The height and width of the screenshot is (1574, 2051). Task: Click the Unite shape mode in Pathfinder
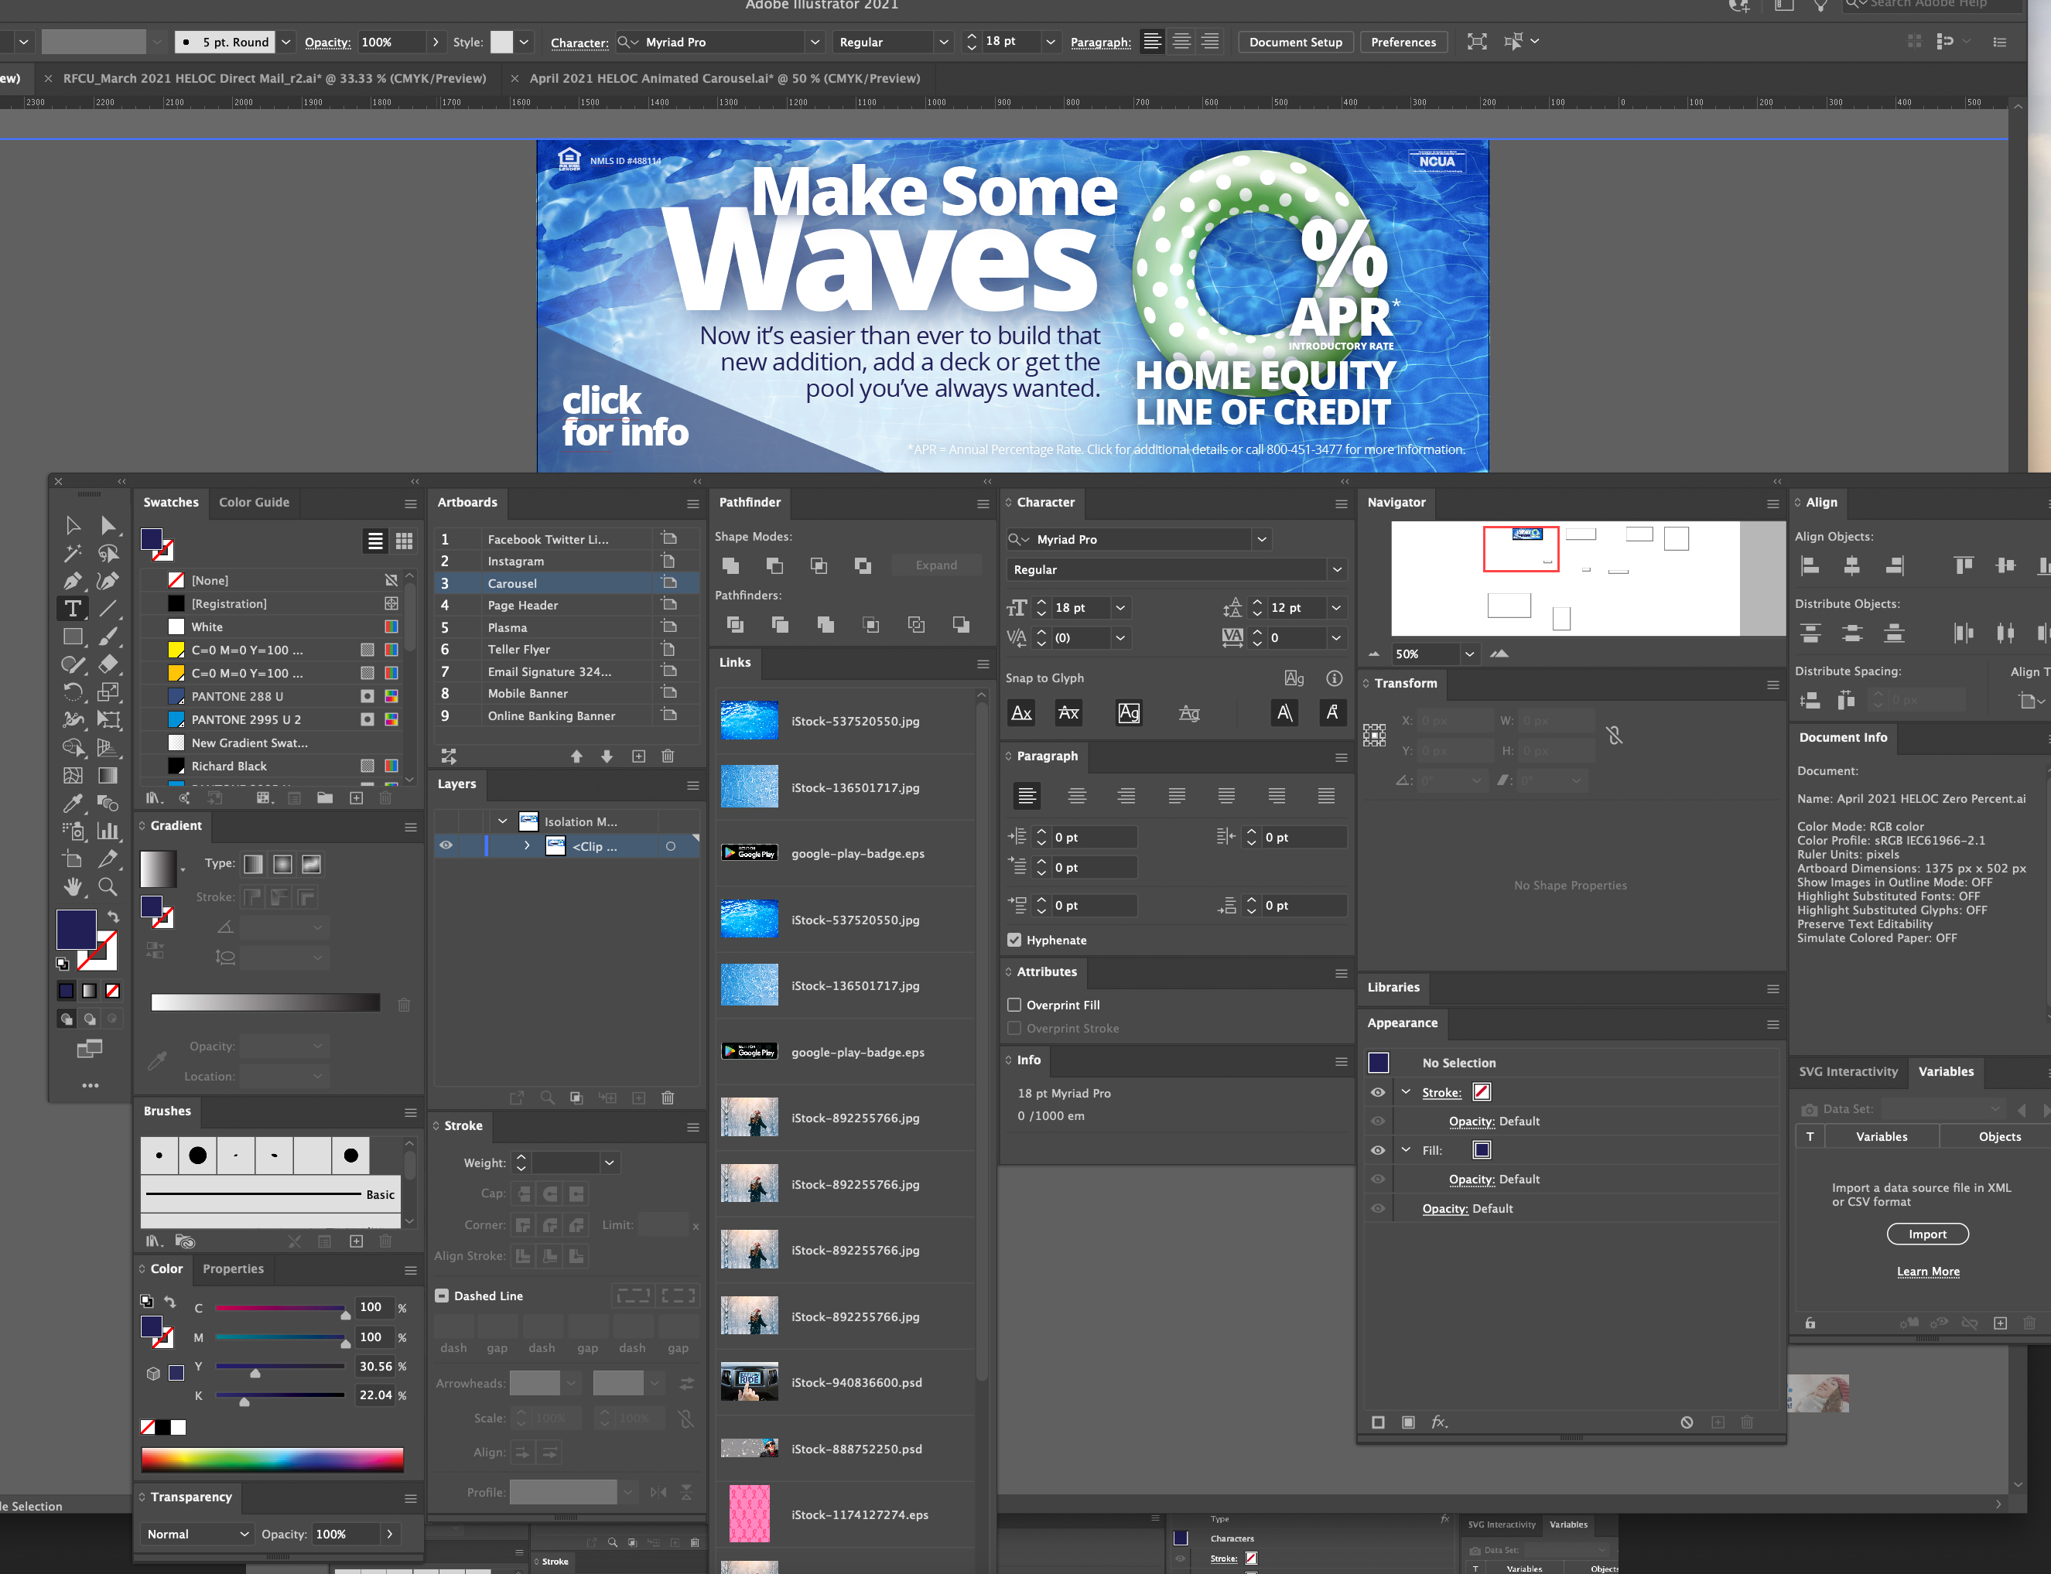coord(730,565)
